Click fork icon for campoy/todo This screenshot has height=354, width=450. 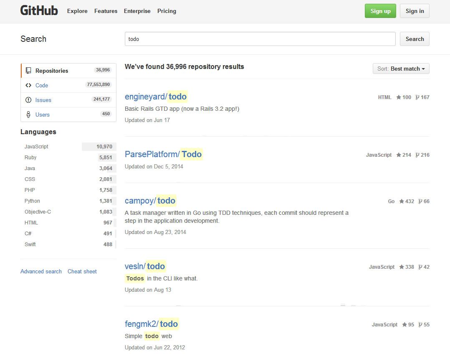(x=420, y=201)
